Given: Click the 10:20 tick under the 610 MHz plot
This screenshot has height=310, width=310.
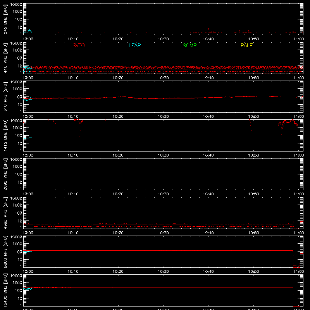Looking at the screenshot, I should [118, 117].
